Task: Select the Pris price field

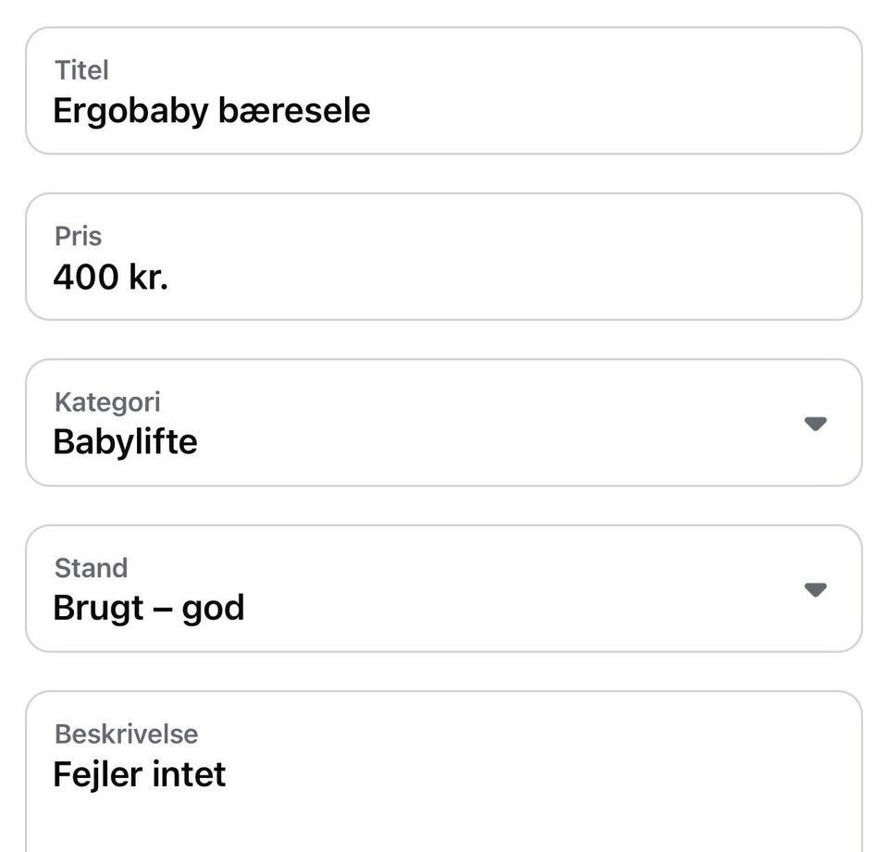Action: click(444, 256)
